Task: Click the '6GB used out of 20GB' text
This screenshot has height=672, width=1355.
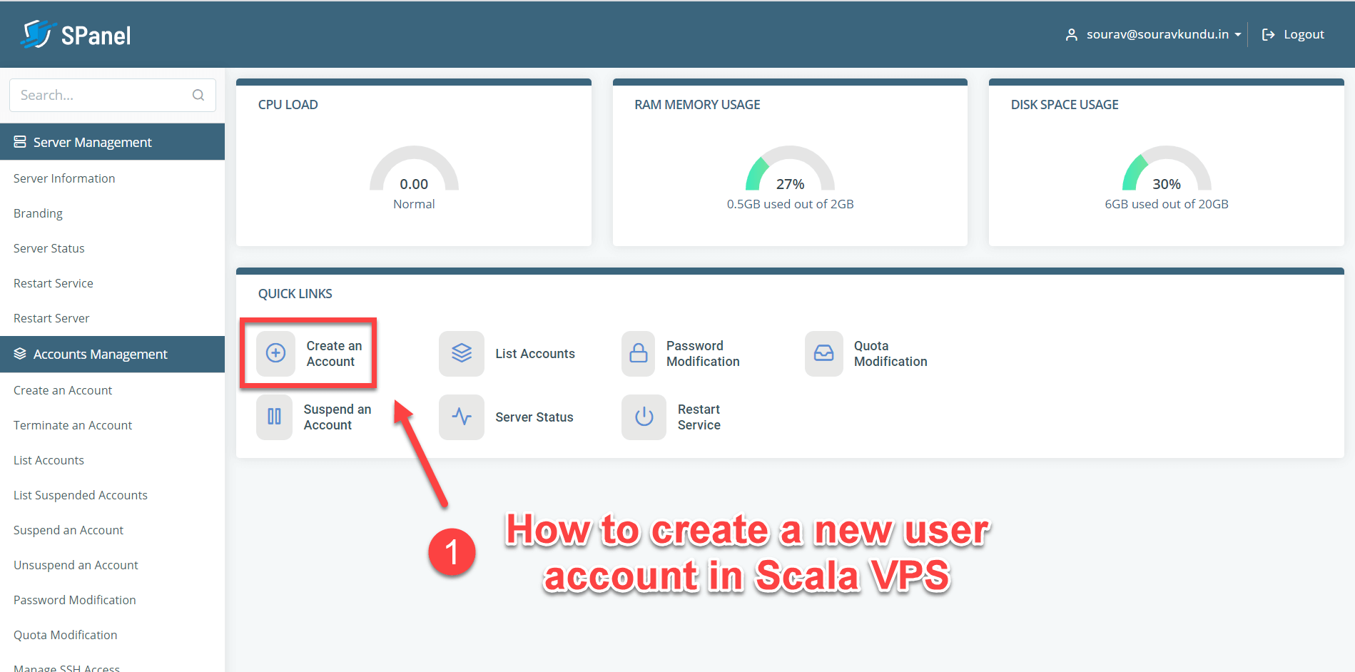Action: point(1167,204)
